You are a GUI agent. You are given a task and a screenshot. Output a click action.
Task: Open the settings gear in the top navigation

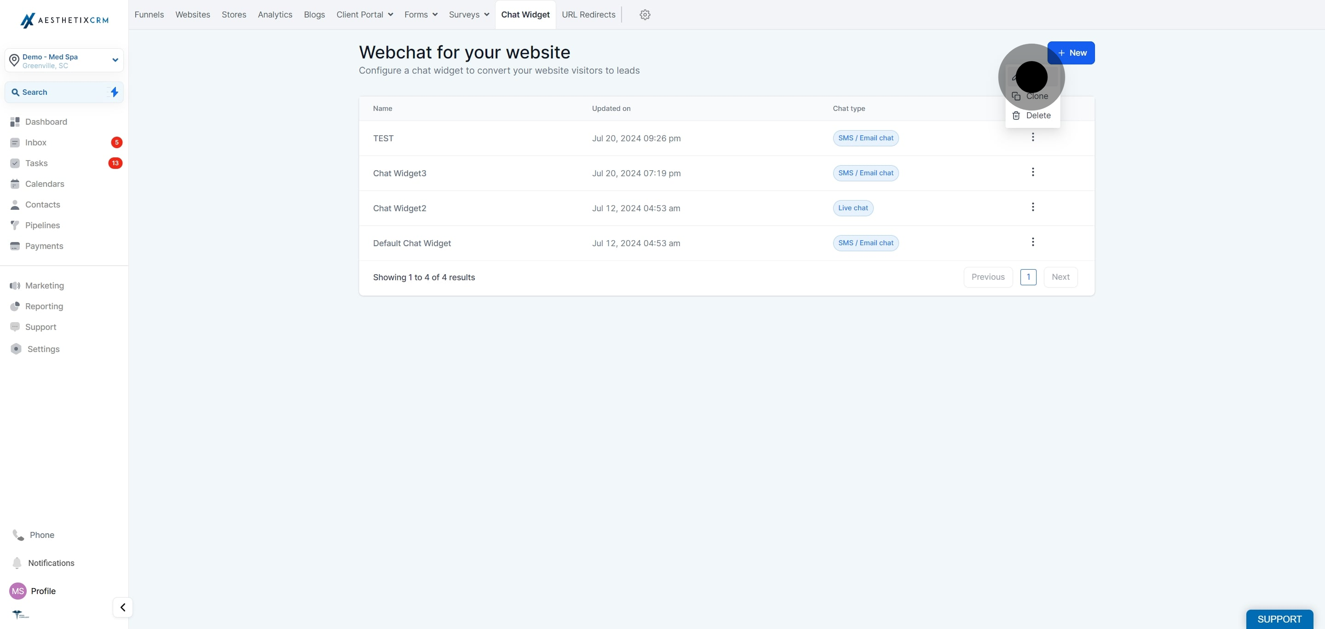tap(645, 14)
